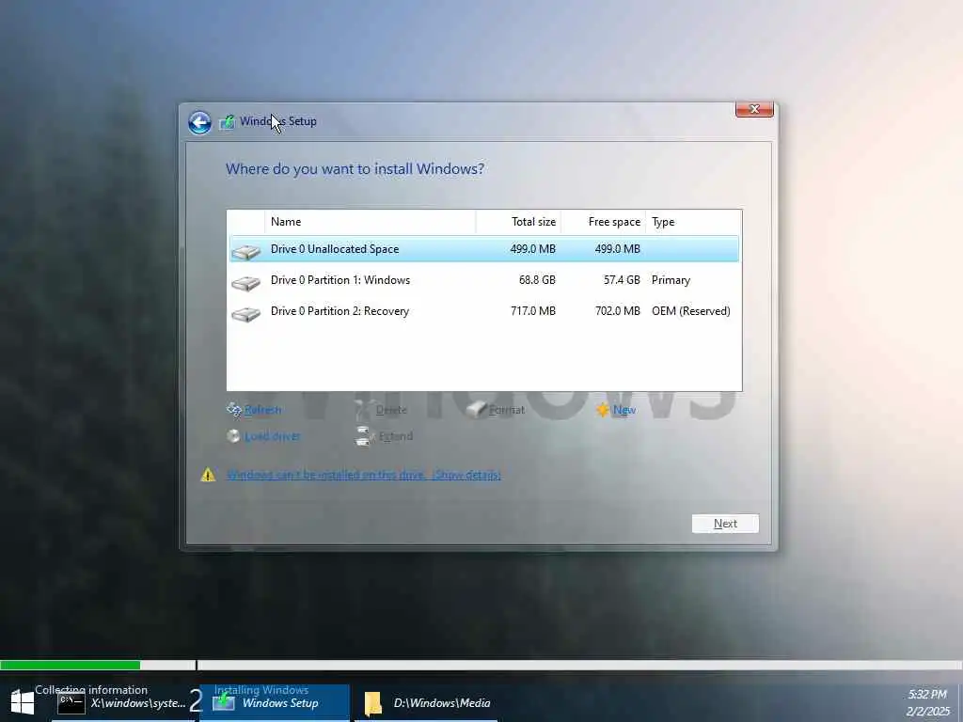Image resolution: width=963 pixels, height=722 pixels.
Task: Switch to the Windows Setup taskbar item
Action: pos(275,703)
